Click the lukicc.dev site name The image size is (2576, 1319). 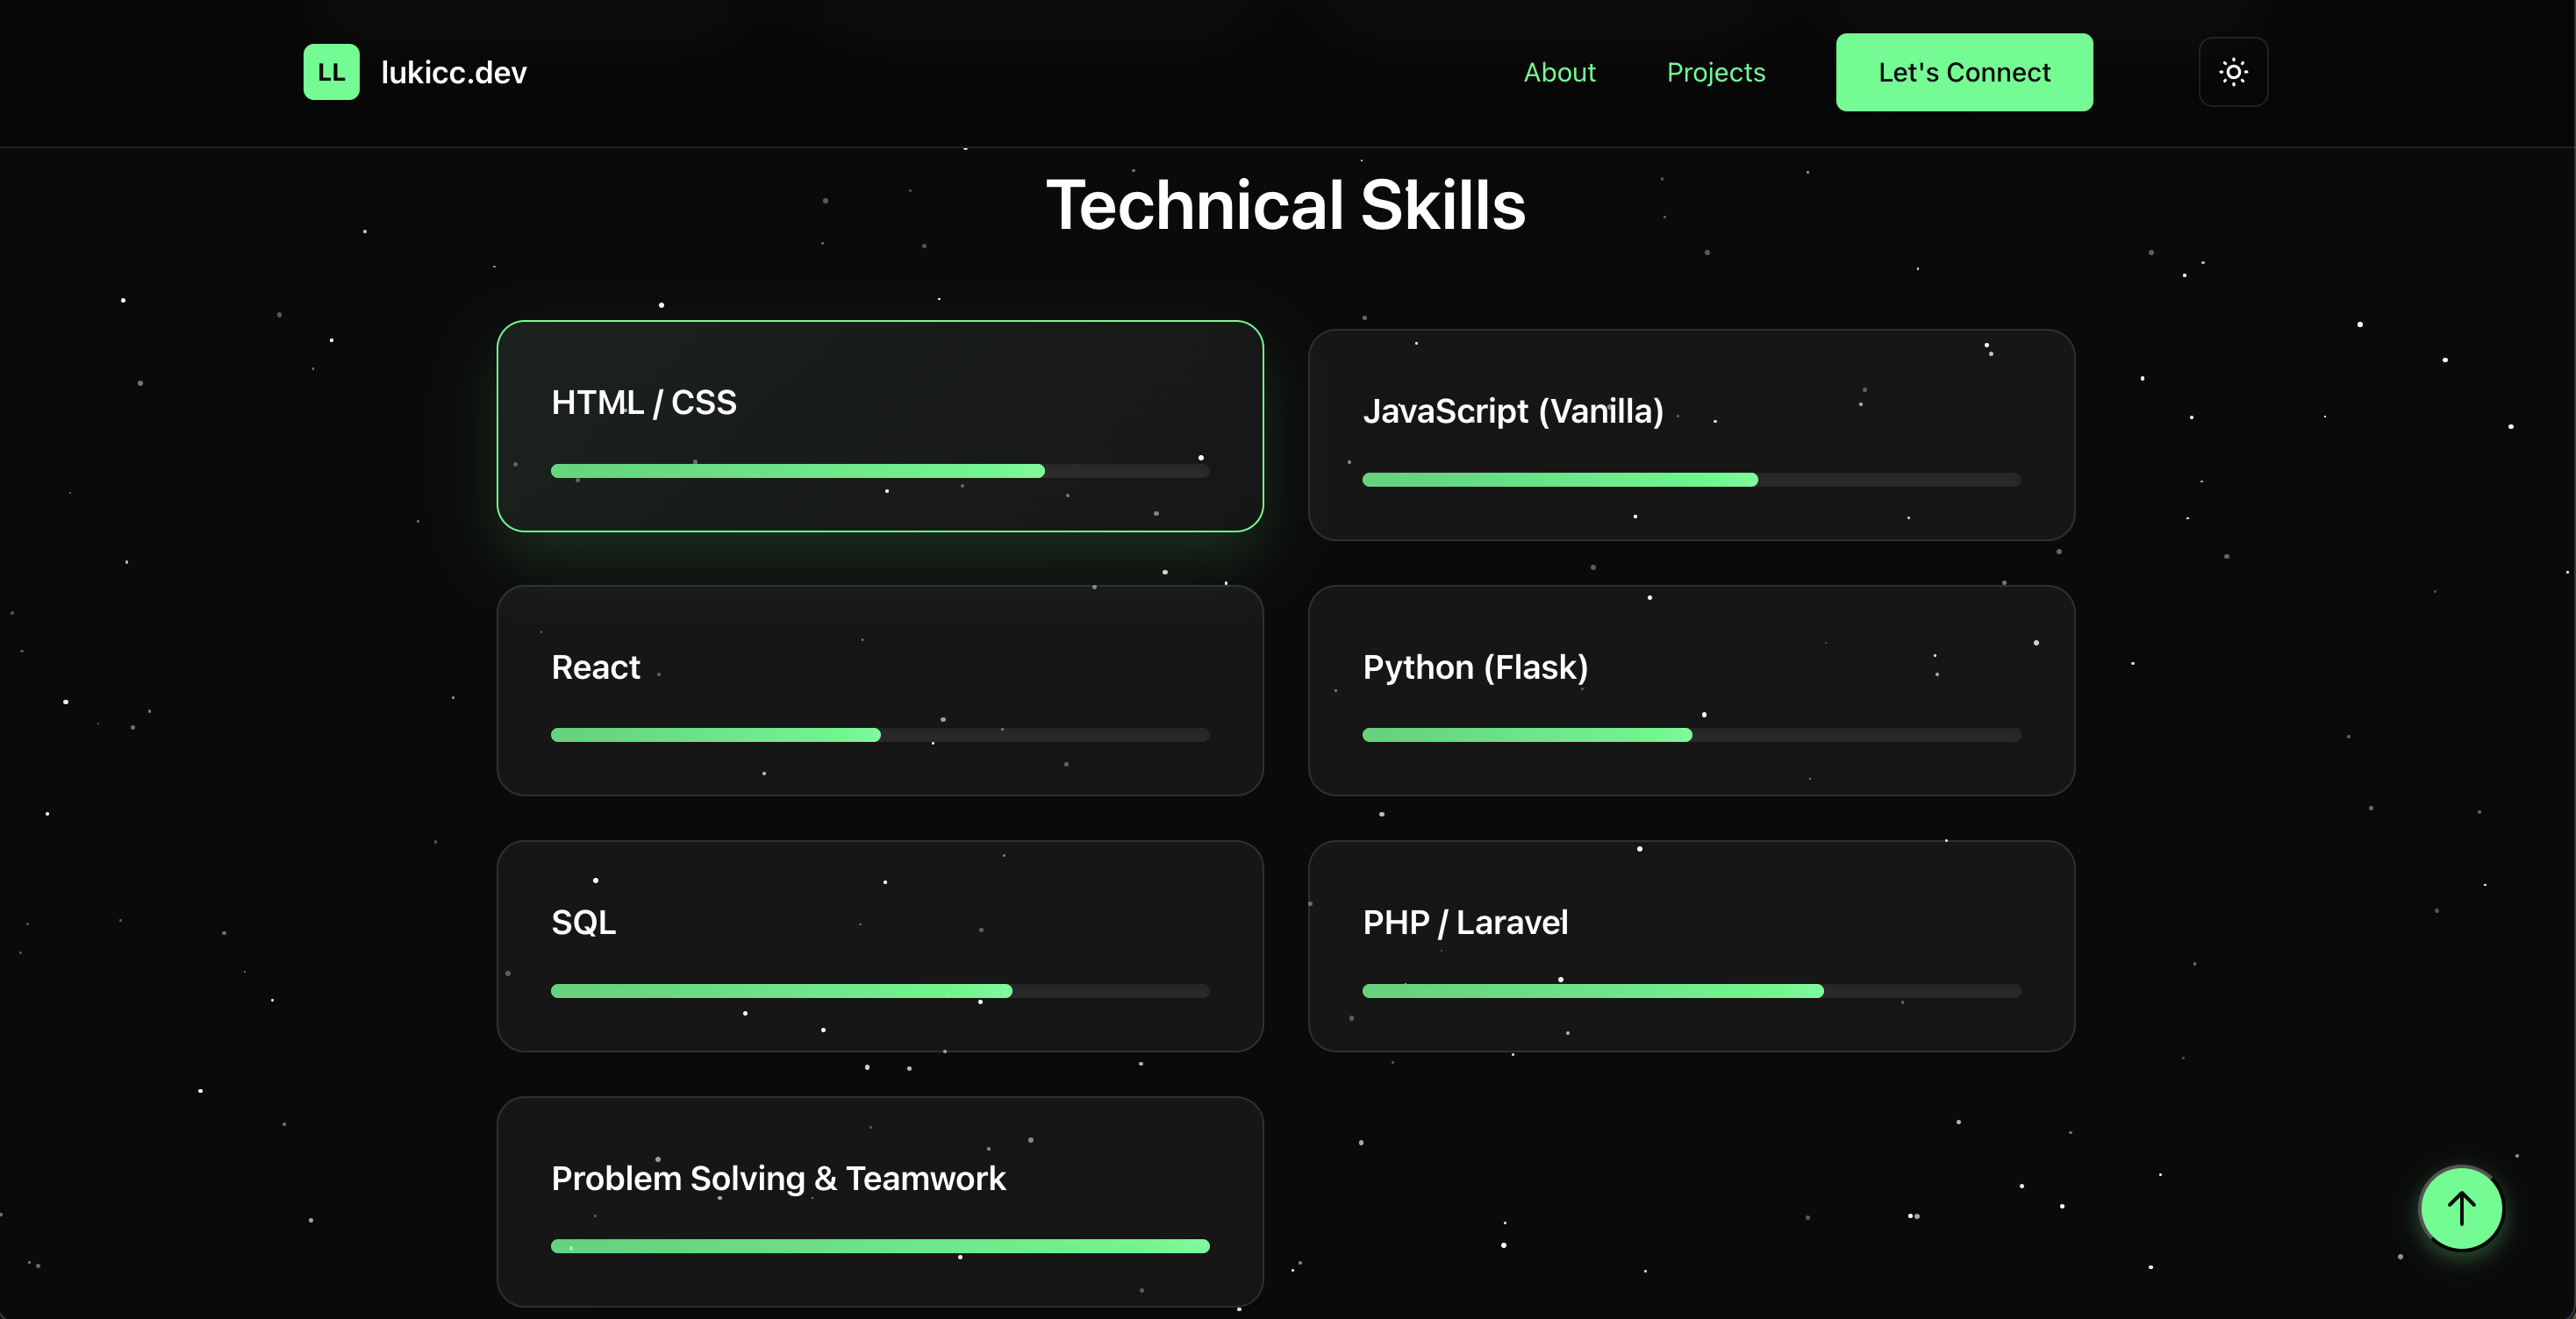(x=453, y=71)
